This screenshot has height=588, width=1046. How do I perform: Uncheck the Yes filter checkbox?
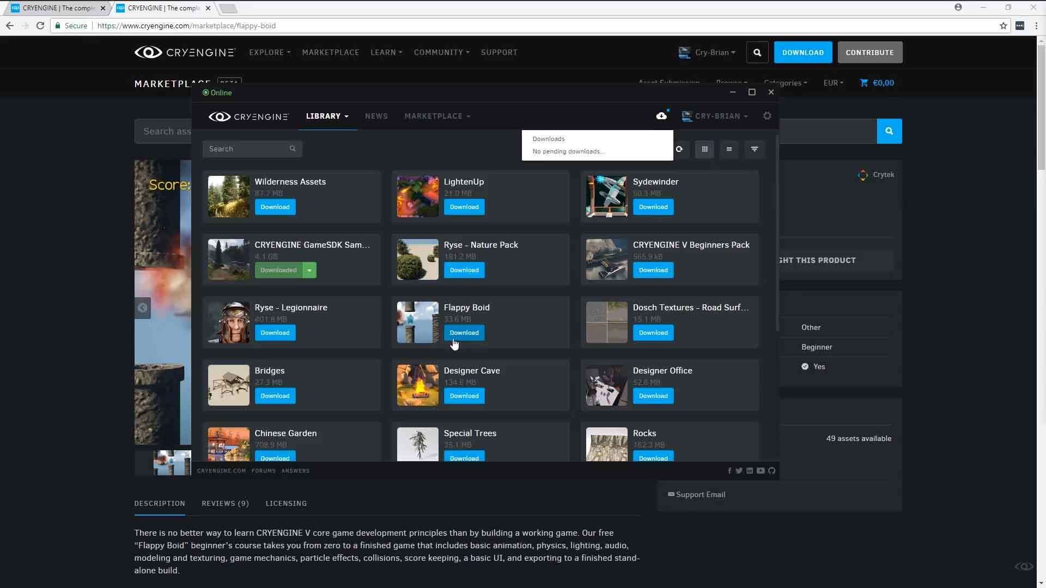coord(805,366)
